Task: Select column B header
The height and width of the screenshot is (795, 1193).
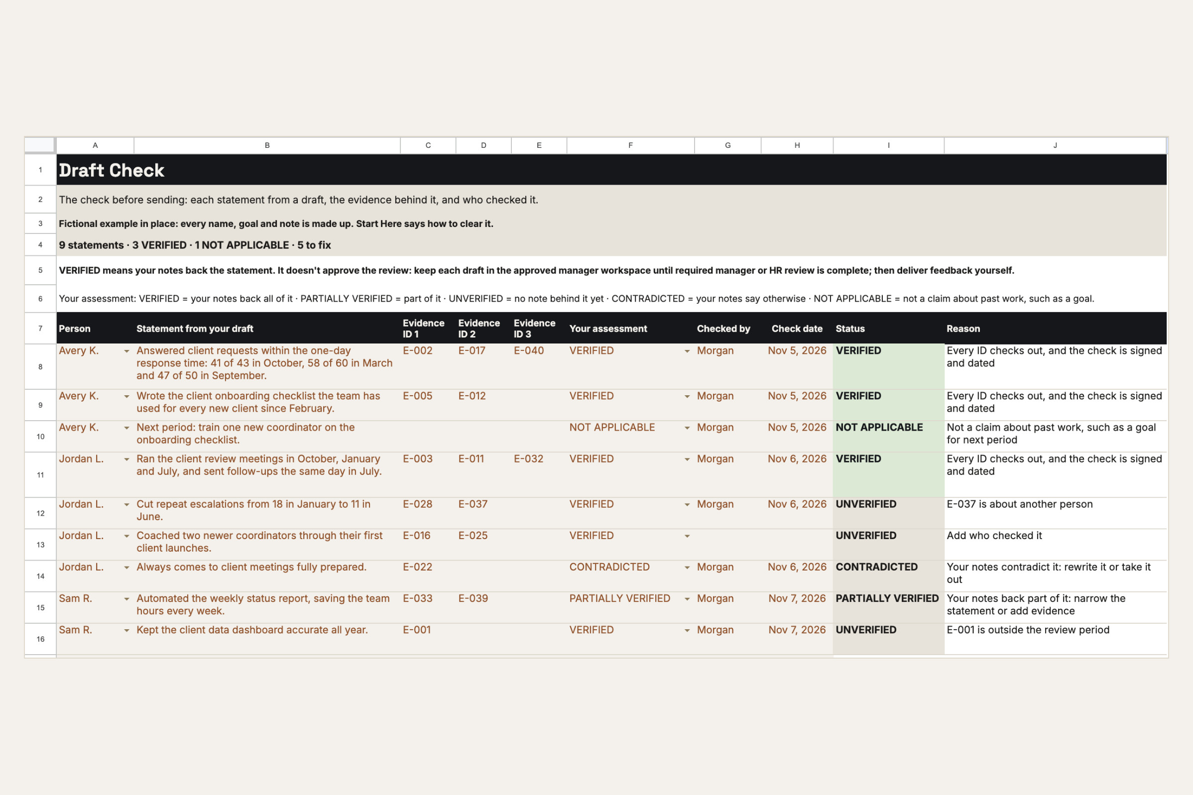Action: [x=267, y=145]
